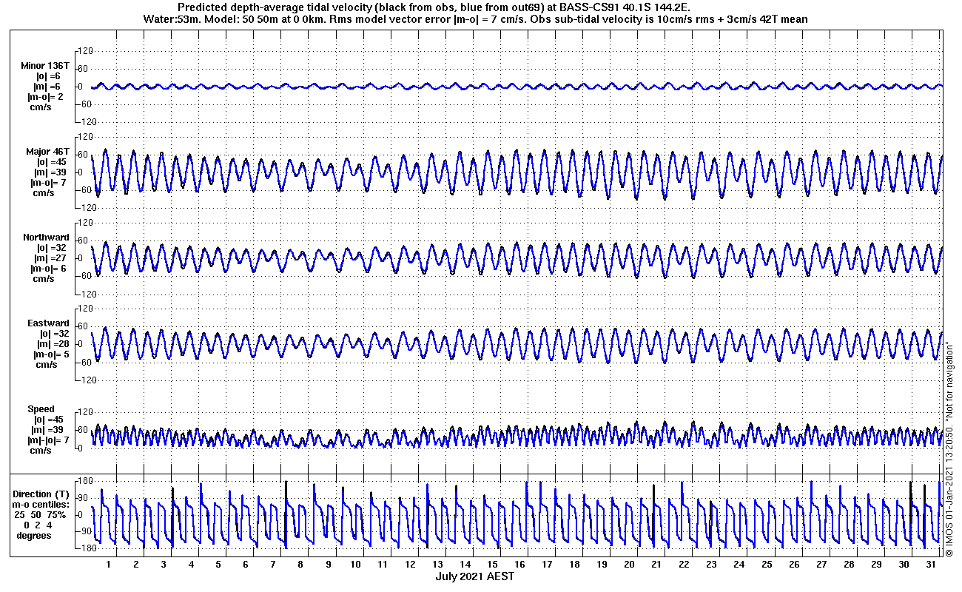The image size is (962, 592).
Task: Click day '20' on the time axis
Action: point(629,564)
